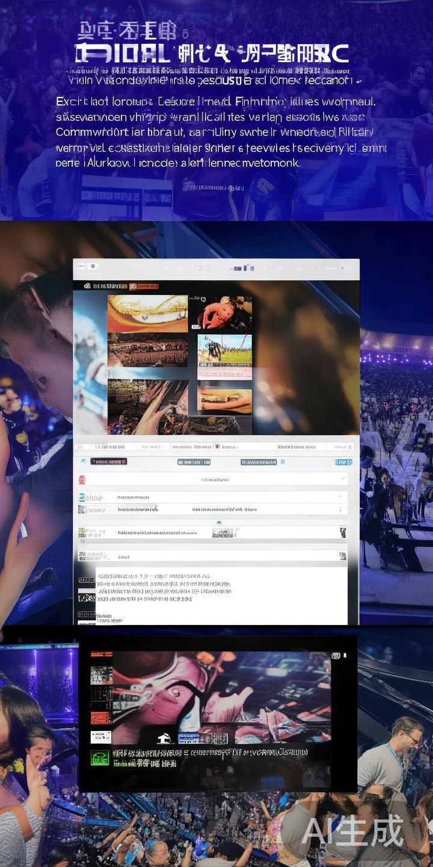Click the red stamp icon in the list
433x867 pixels.
82,480
